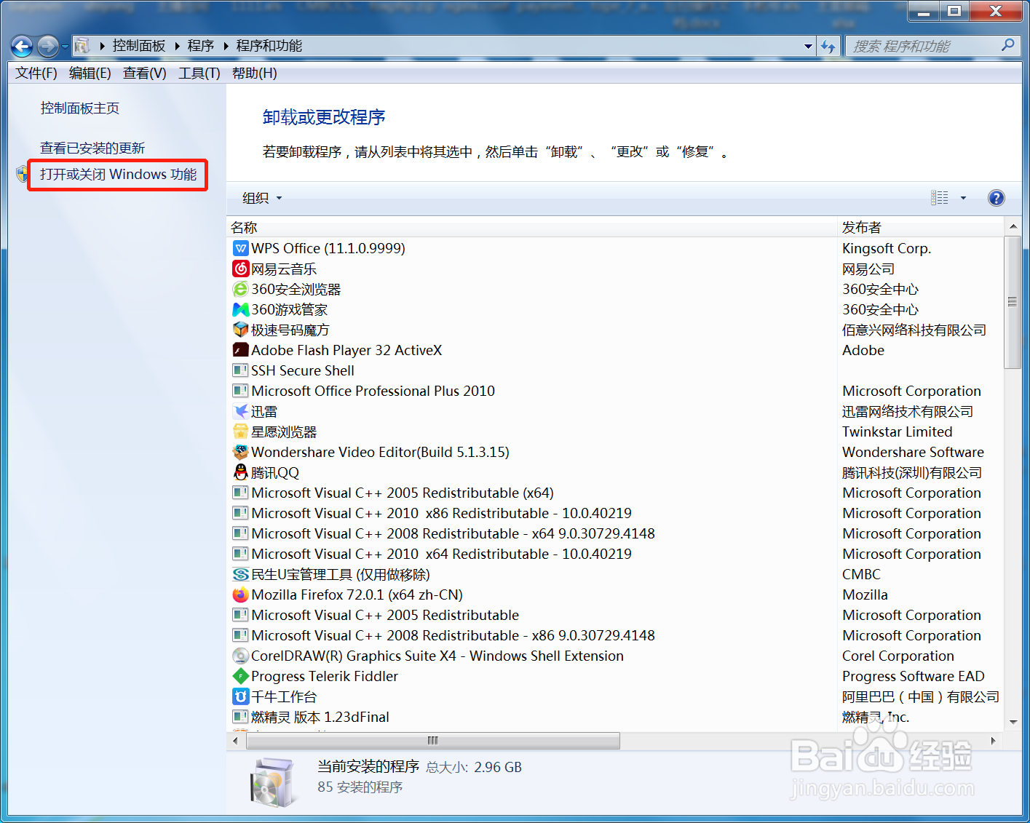Click the 网易云音乐 program icon

240,269
